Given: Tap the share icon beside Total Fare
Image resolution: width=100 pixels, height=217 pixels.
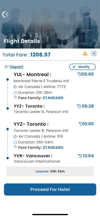Looking at the screenshot, I should (x=94, y=53).
